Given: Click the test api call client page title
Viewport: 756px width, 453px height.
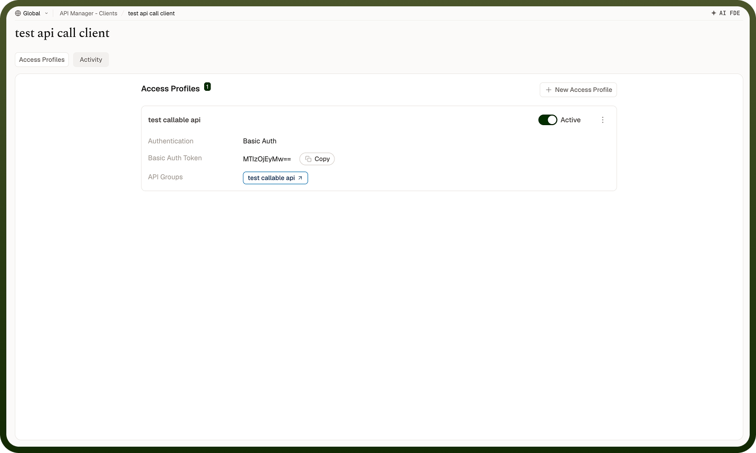Looking at the screenshot, I should [x=62, y=33].
